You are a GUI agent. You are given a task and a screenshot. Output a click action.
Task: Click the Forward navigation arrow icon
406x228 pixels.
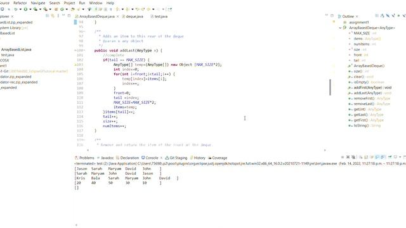pos(158,9)
